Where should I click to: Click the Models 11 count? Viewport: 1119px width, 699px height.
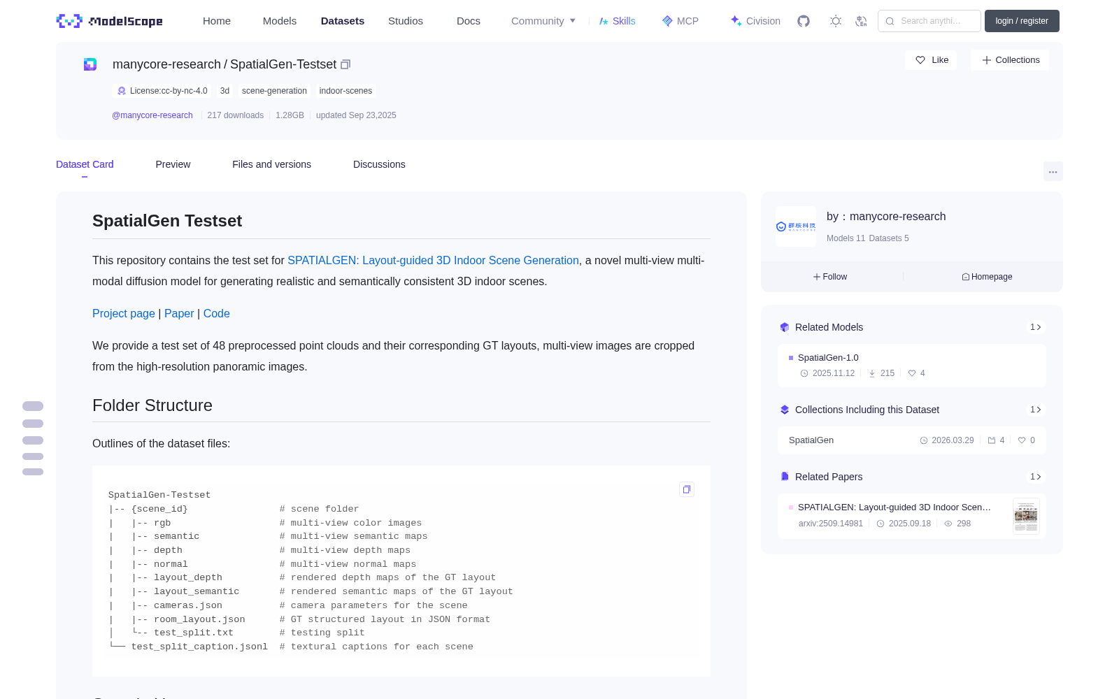click(846, 238)
